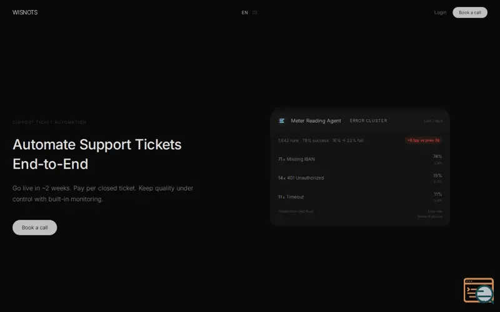Open the chat widget icon
500x312 pixels.
tap(479, 290)
